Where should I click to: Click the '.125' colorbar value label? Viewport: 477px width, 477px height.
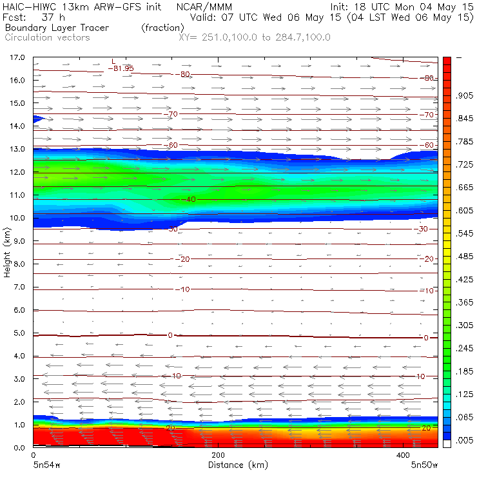click(464, 394)
